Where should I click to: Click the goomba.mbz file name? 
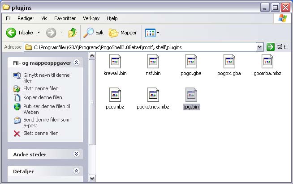(x=267, y=73)
